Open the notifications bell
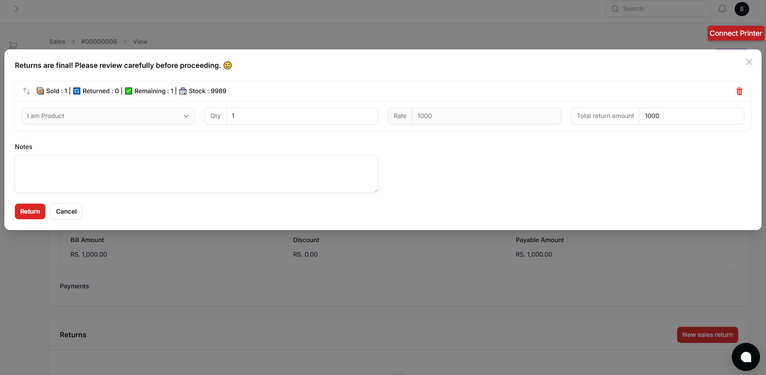This screenshot has width=766, height=375. point(722,9)
